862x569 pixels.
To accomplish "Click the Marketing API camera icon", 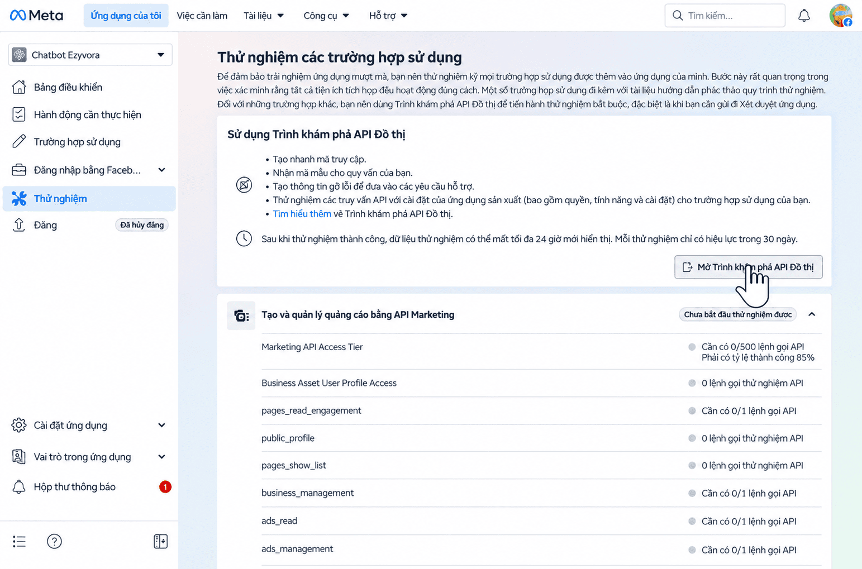I will pyautogui.click(x=241, y=315).
